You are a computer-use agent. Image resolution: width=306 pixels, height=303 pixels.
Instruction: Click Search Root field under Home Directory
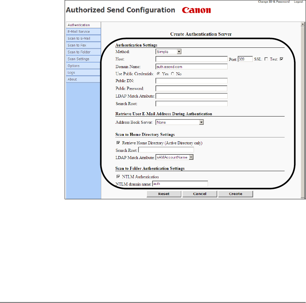(x=166, y=150)
